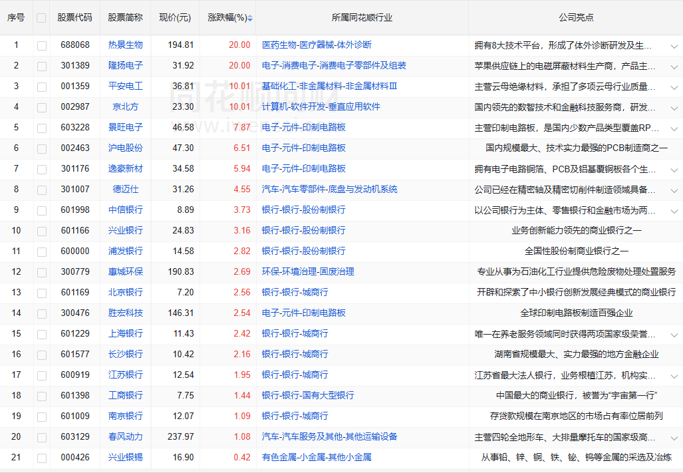The height and width of the screenshot is (473, 683).
Task: Expand 隆扬电子's company highlight text
Action: [x=674, y=67]
